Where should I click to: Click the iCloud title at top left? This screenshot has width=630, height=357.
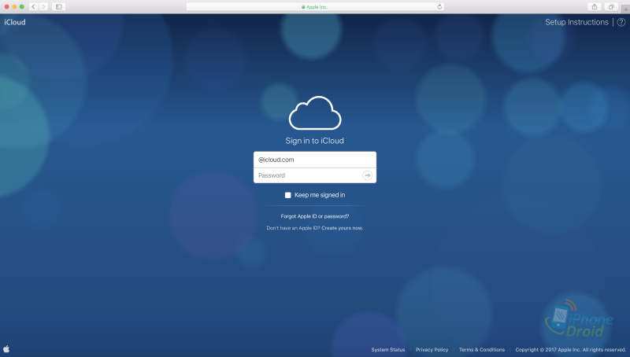pyautogui.click(x=15, y=23)
